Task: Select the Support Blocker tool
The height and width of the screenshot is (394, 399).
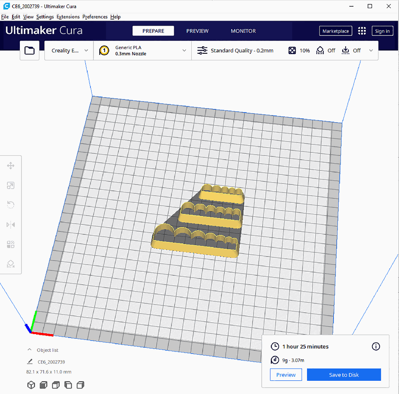Action: (11, 264)
